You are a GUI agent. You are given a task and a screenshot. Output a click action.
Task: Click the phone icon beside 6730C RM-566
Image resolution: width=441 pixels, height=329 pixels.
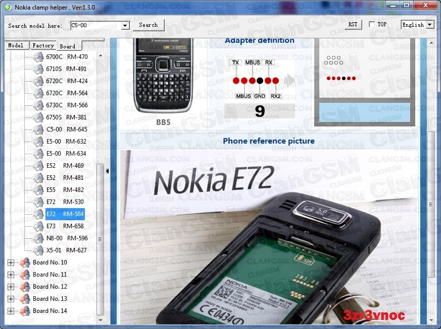click(x=38, y=105)
